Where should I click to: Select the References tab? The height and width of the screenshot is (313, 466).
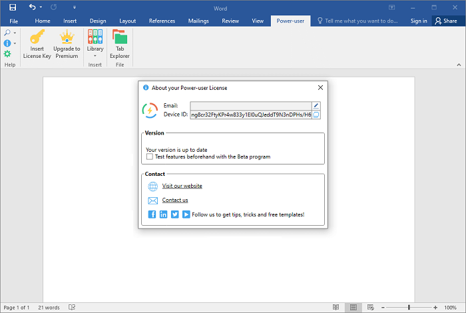162,21
